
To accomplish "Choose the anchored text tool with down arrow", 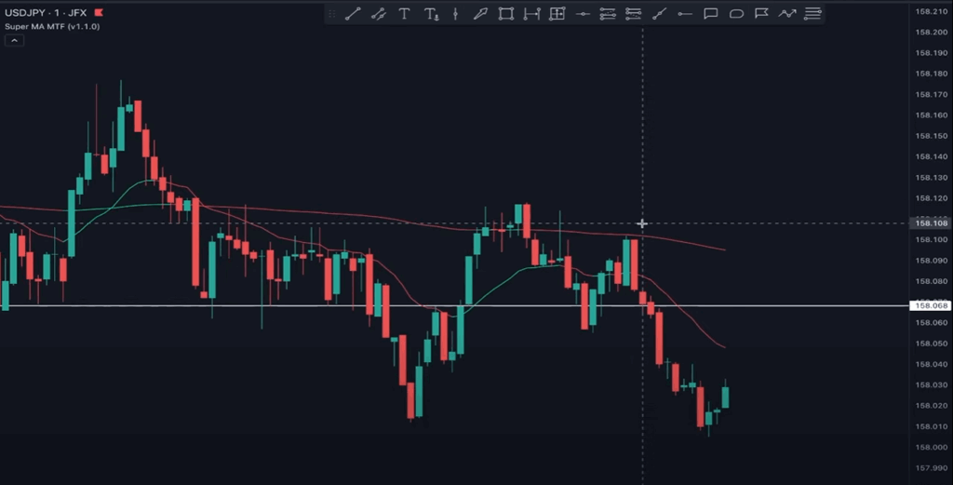I will 431,14.
